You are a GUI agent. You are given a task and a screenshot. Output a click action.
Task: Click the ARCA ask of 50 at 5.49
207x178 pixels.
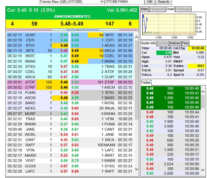102,51
